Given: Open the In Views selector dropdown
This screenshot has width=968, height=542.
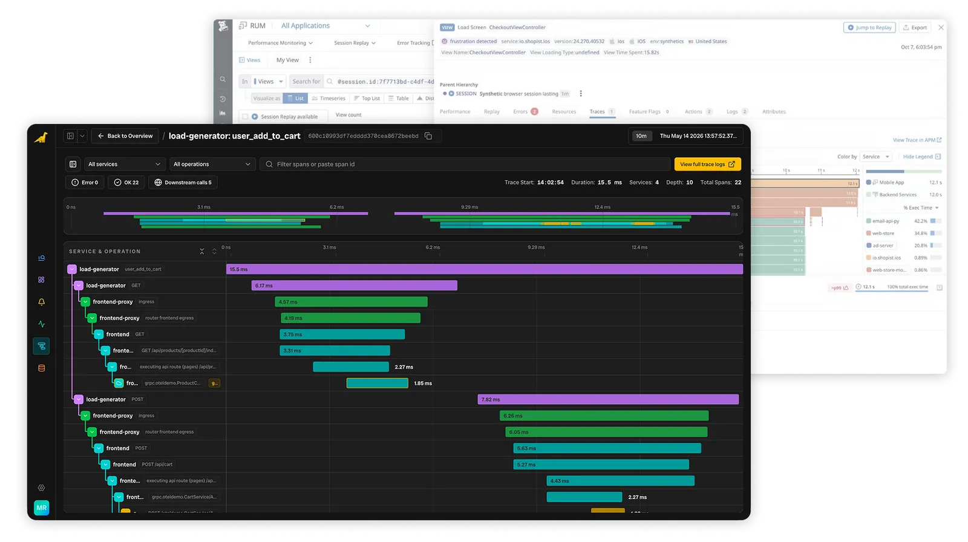Looking at the screenshot, I should (269, 82).
